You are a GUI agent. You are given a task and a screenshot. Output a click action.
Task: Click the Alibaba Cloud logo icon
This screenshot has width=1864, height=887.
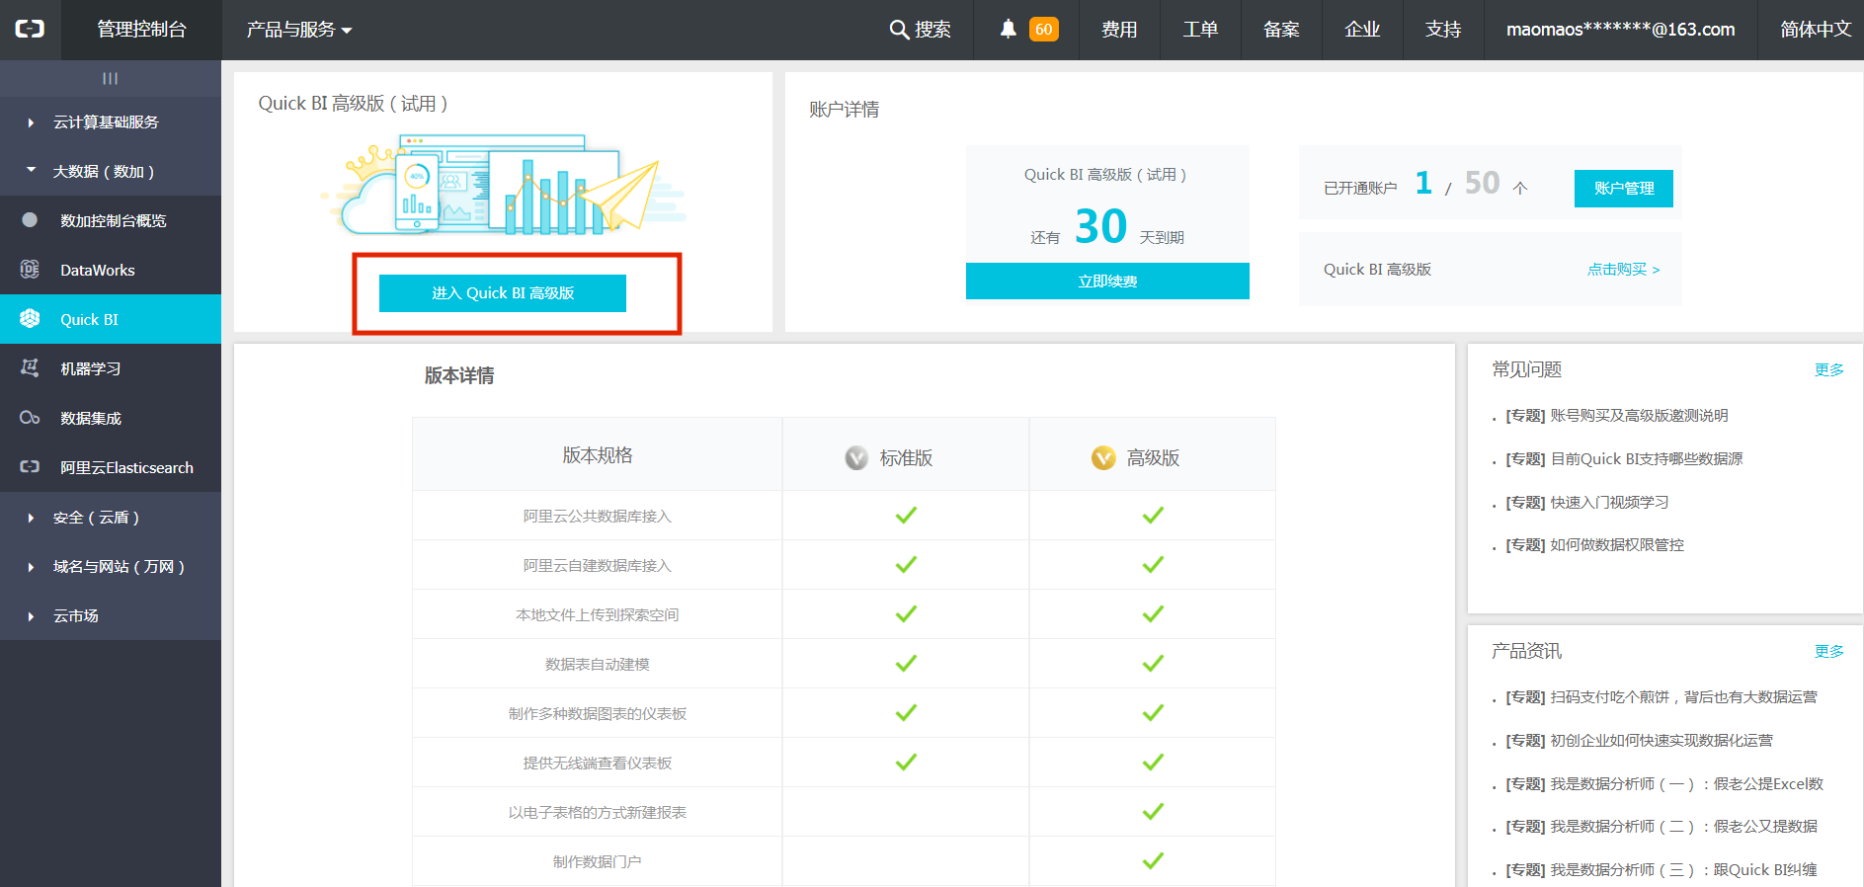click(30, 29)
